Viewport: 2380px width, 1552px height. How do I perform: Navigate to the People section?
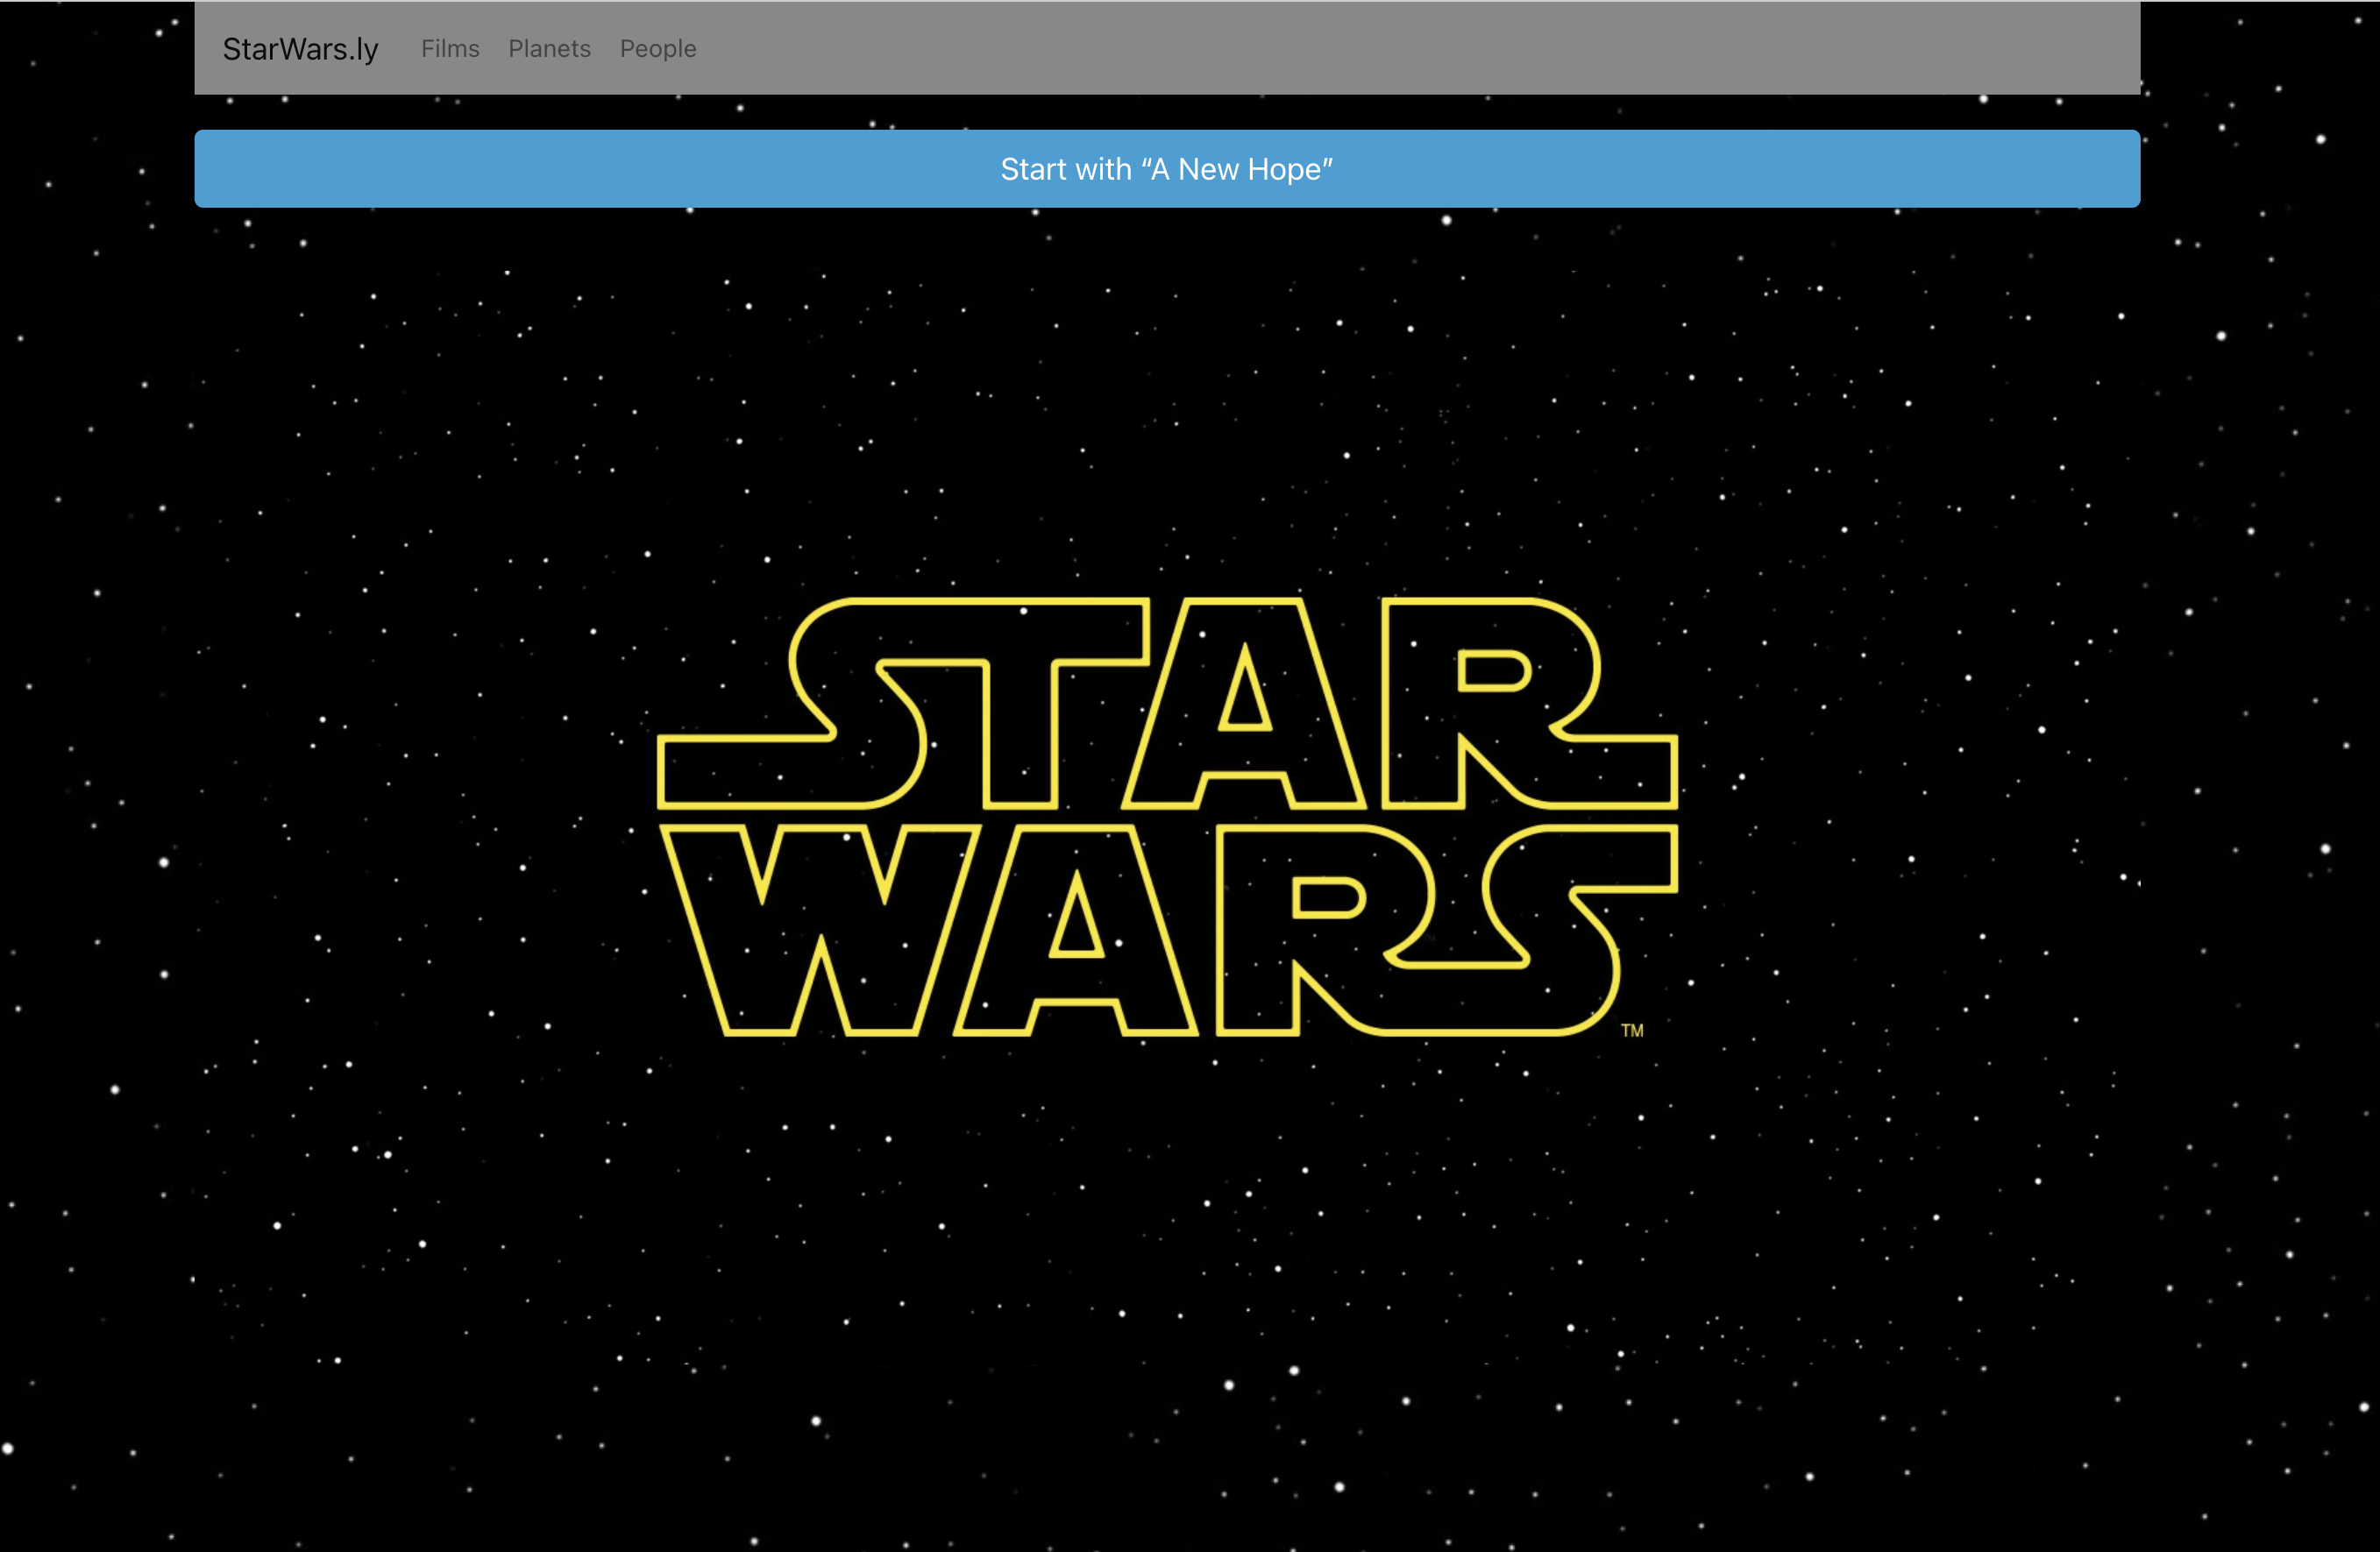(x=658, y=49)
